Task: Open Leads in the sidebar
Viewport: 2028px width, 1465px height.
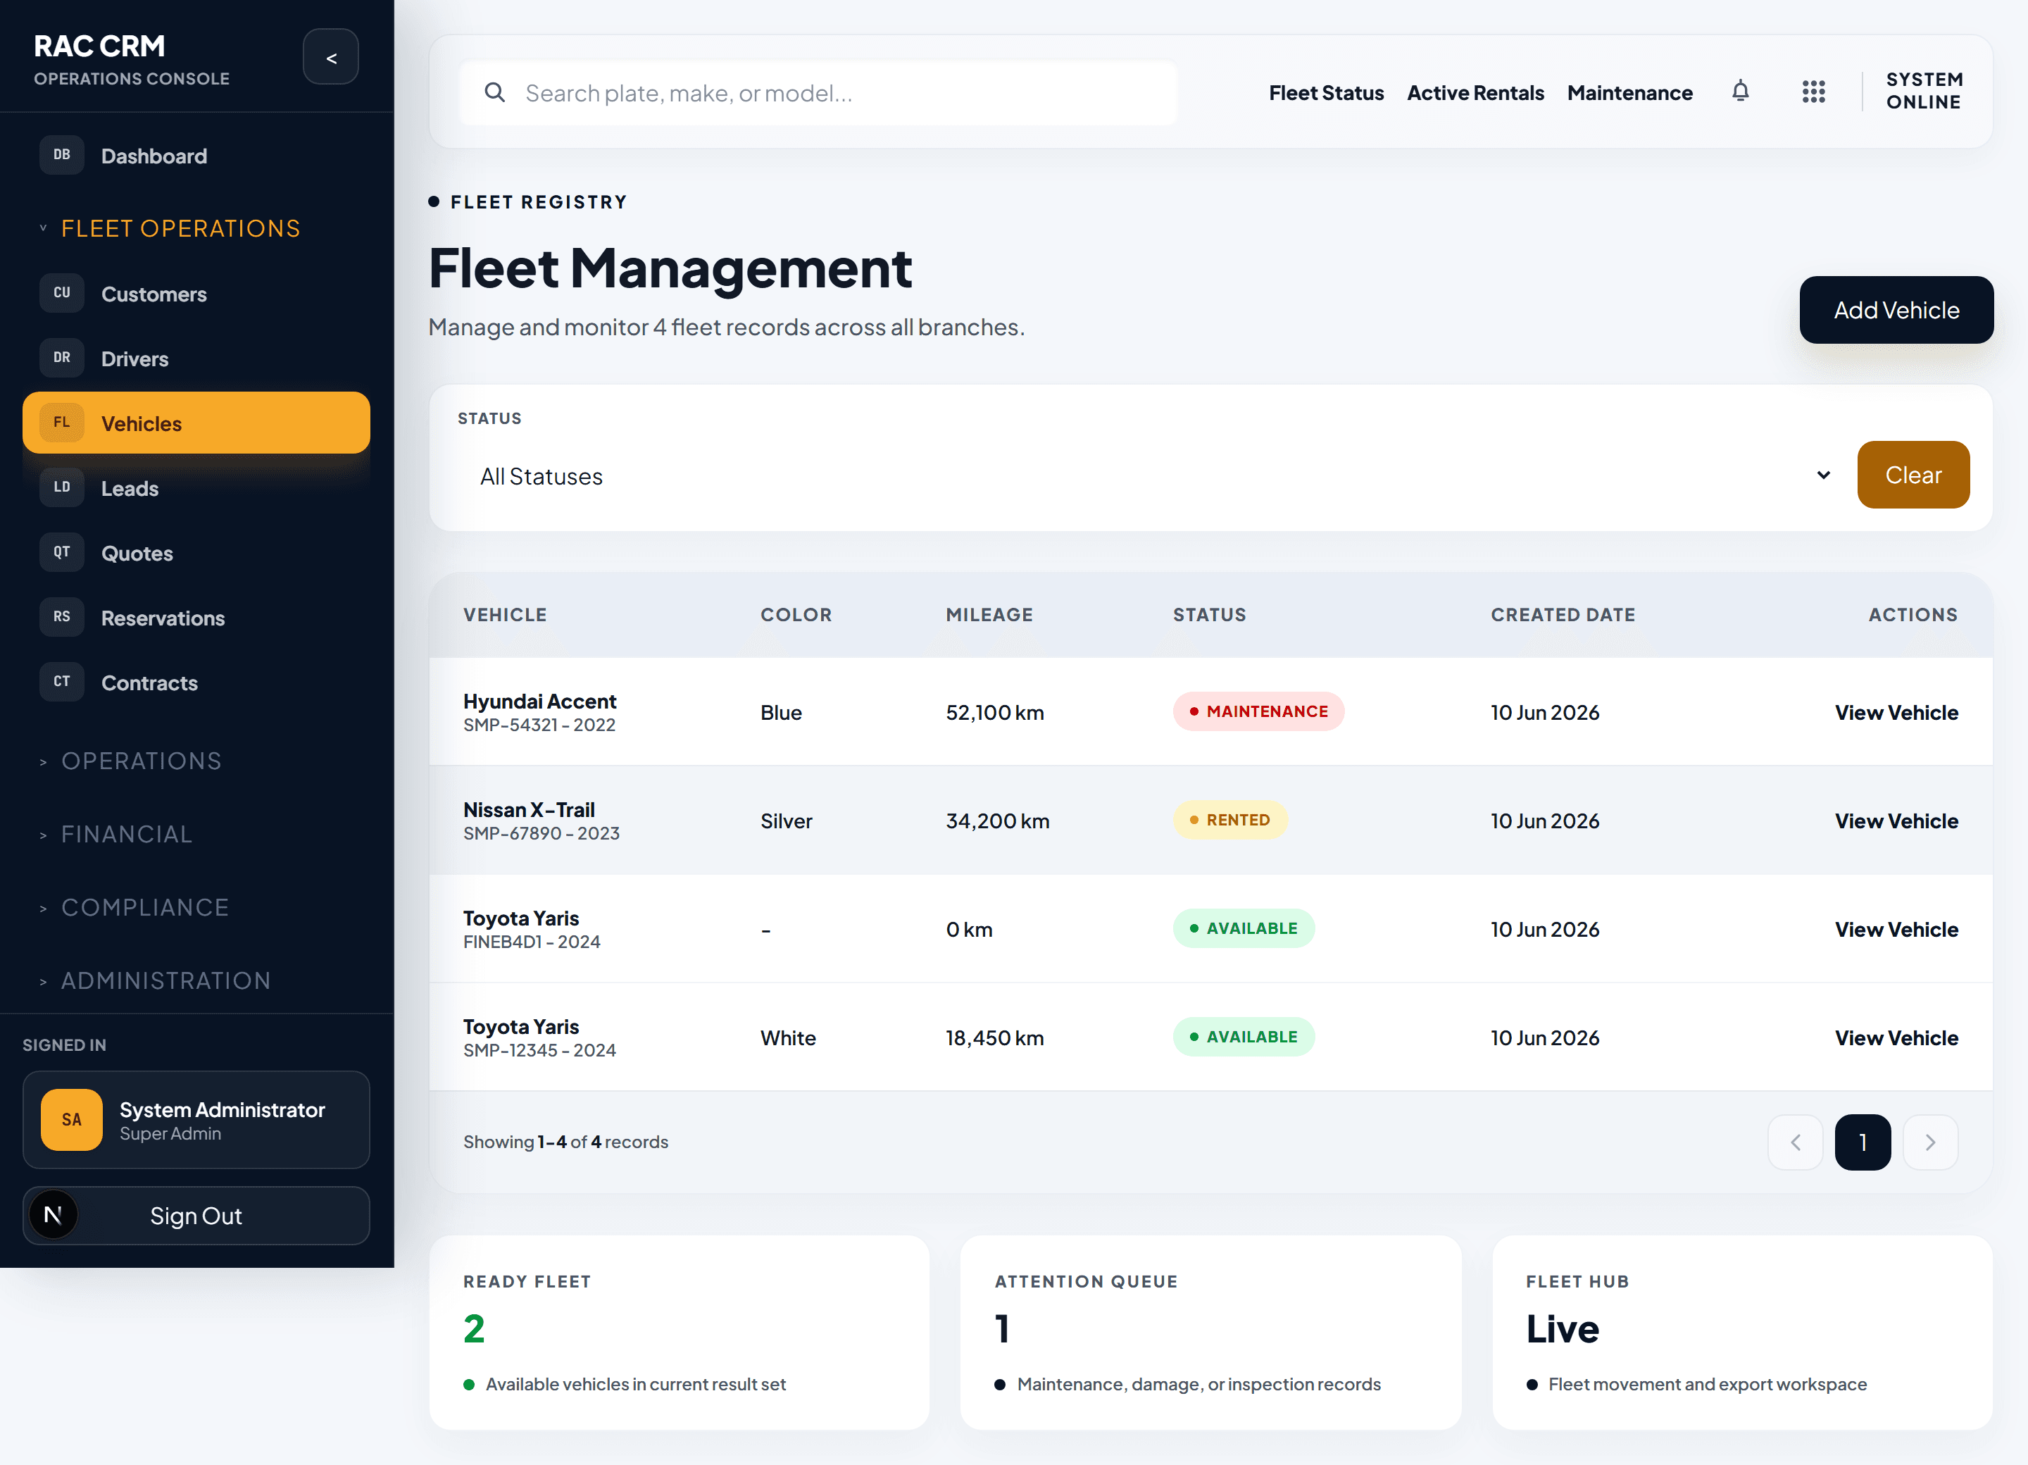Action: pyautogui.click(x=196, y=487)
